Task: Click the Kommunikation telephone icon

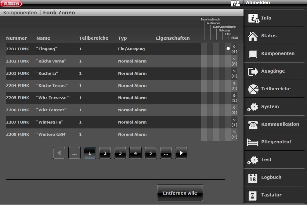Action: point(253,124)
